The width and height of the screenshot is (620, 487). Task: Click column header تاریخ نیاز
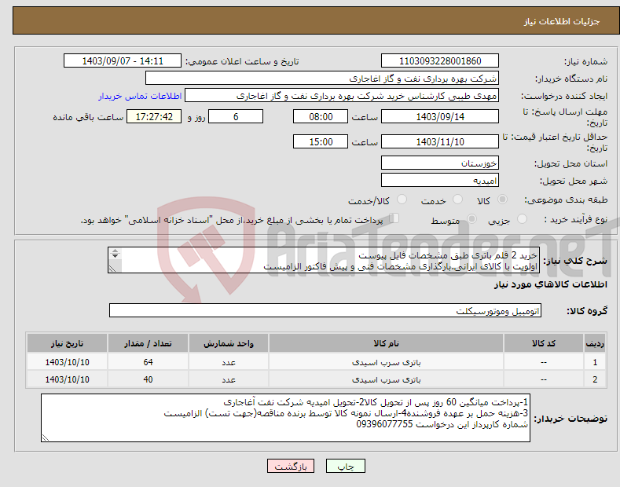pos(67,343)
